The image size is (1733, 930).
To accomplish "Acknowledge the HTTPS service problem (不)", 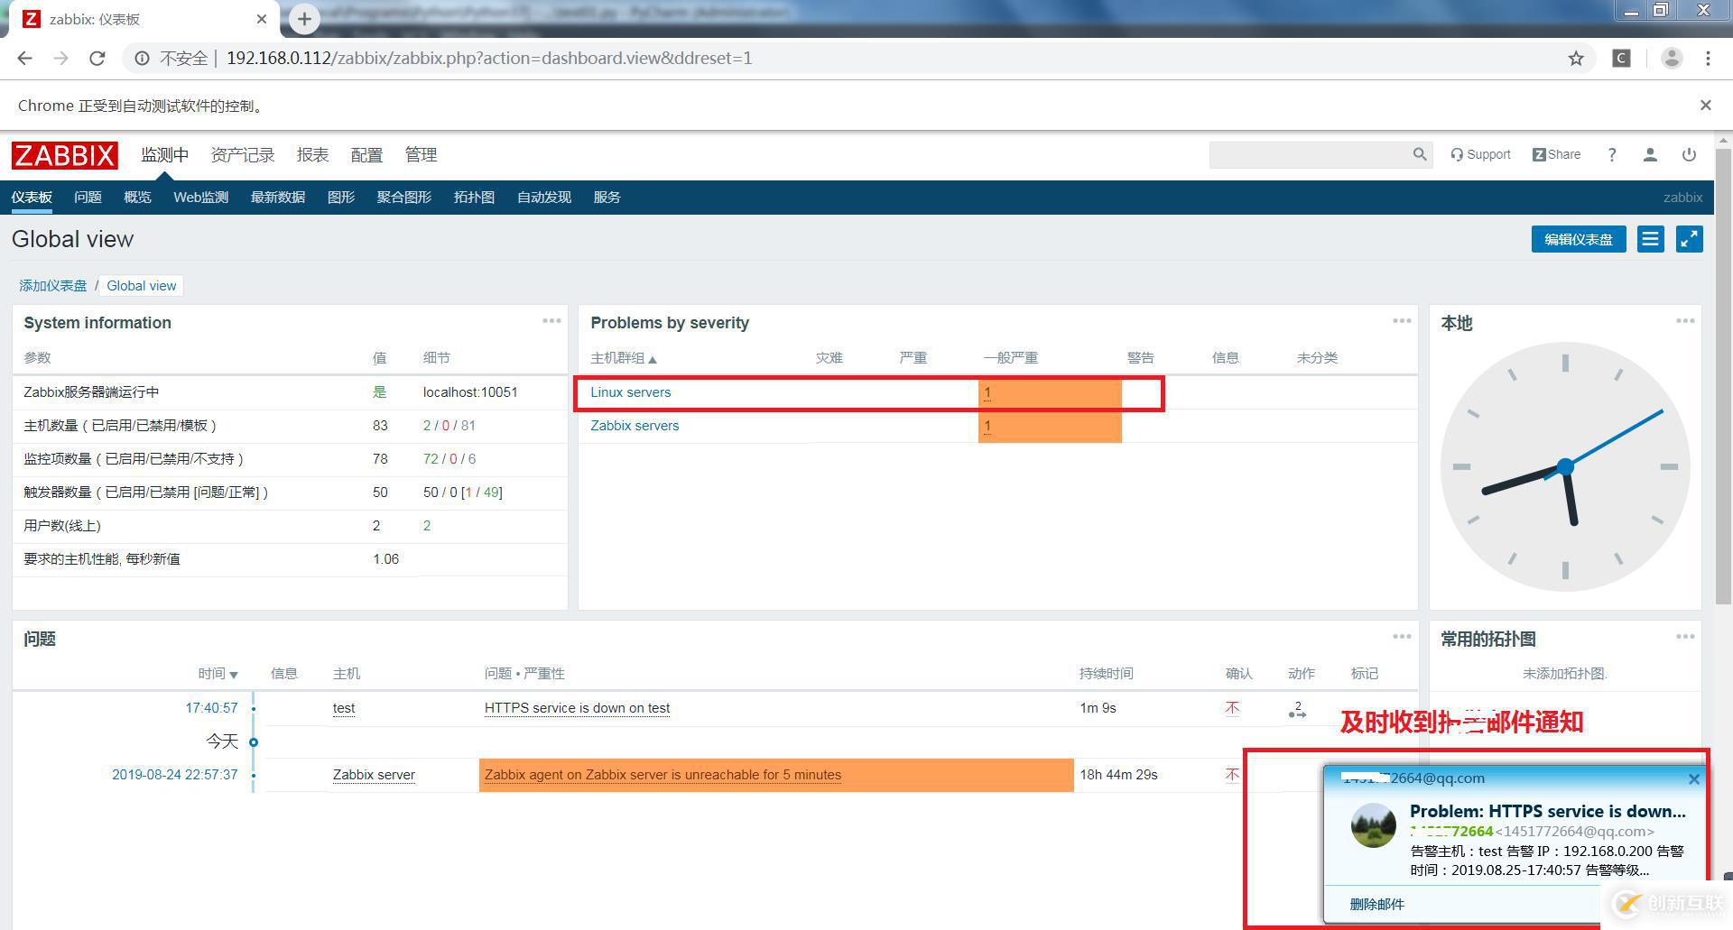I will coord(1232,708).
